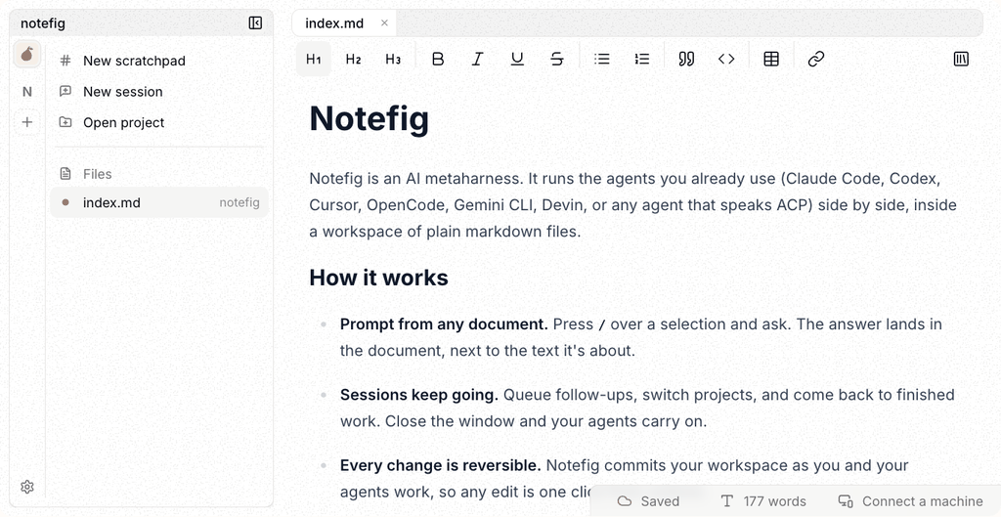The image size is (1001, 517).
Task: Click the 'AI metaharness' intro paragraph
Action: [632, 205]
